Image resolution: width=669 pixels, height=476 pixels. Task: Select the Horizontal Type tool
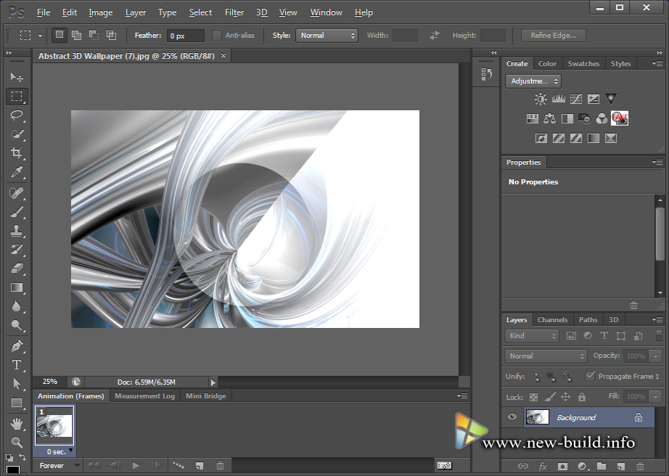17,365
